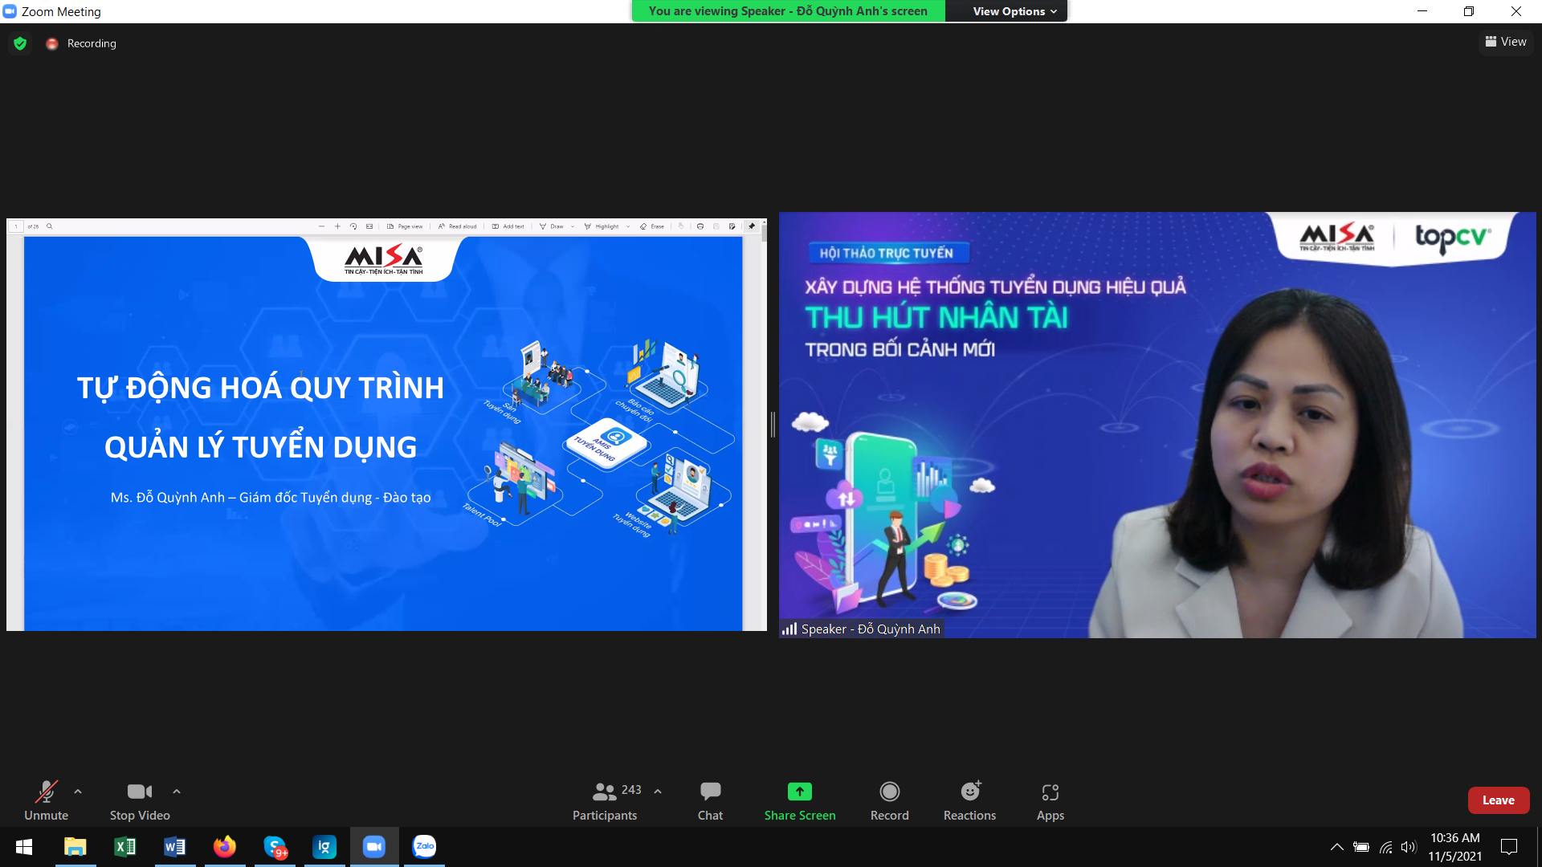Click the green encryption shield icon
The image size is (1542, 867).
point(20,43)
